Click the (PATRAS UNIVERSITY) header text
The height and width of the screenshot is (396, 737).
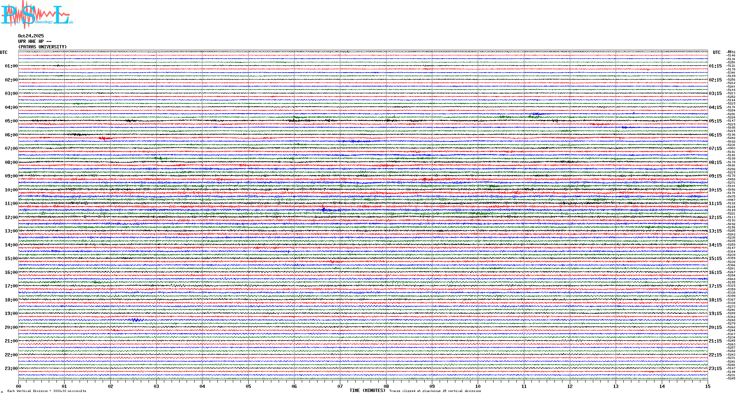[43, 47]
